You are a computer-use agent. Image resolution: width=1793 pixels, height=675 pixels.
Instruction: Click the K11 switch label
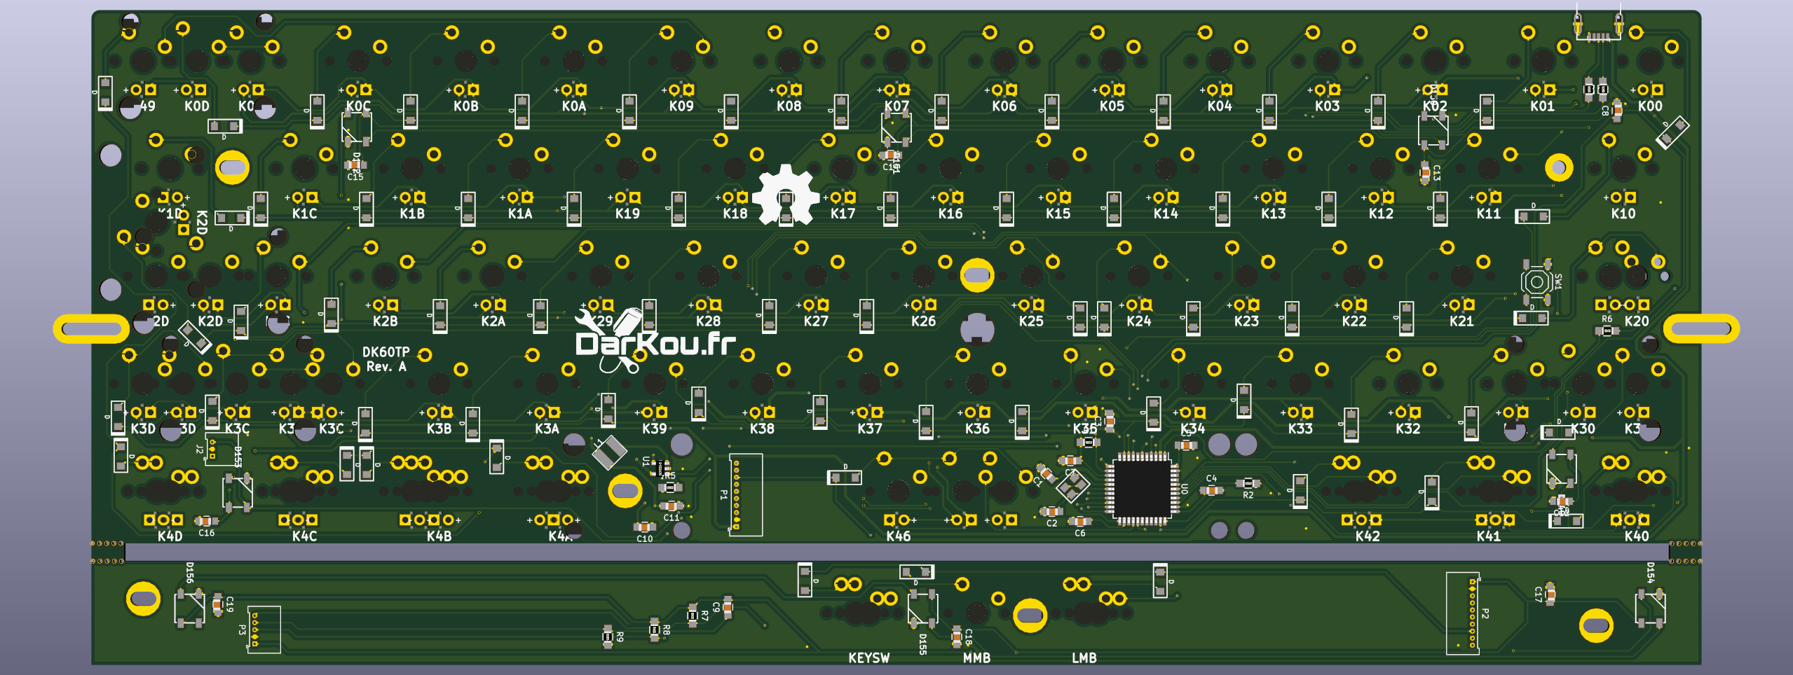[1489, 214]
